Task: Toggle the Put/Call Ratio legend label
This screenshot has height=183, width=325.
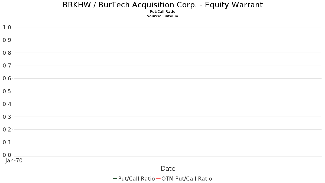Action: [x=136, y=179]
